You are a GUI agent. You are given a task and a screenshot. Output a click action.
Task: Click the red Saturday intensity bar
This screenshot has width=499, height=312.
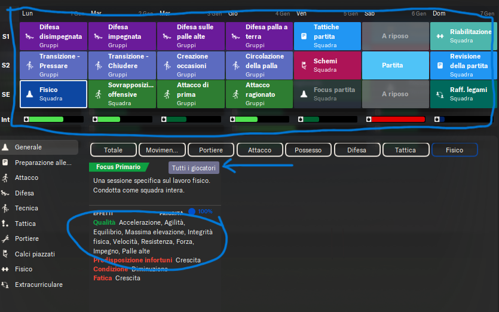(399, 119)
